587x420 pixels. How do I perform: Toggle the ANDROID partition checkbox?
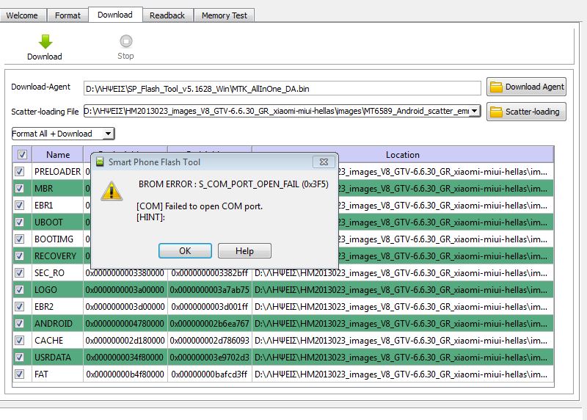click(20, 323)
